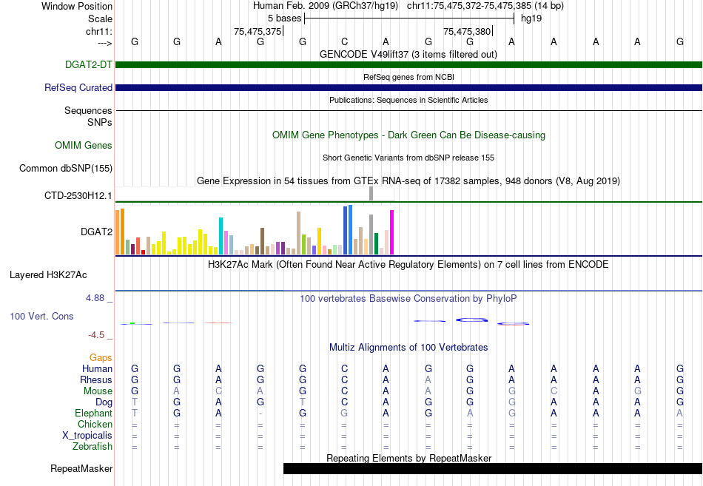Screen dimensions: 703x486
Task: Click the 4.88 PhyloP upper scale value
Action: (x=95, y=297)
